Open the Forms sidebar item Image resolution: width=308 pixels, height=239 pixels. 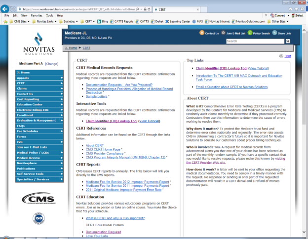[39, 137]
